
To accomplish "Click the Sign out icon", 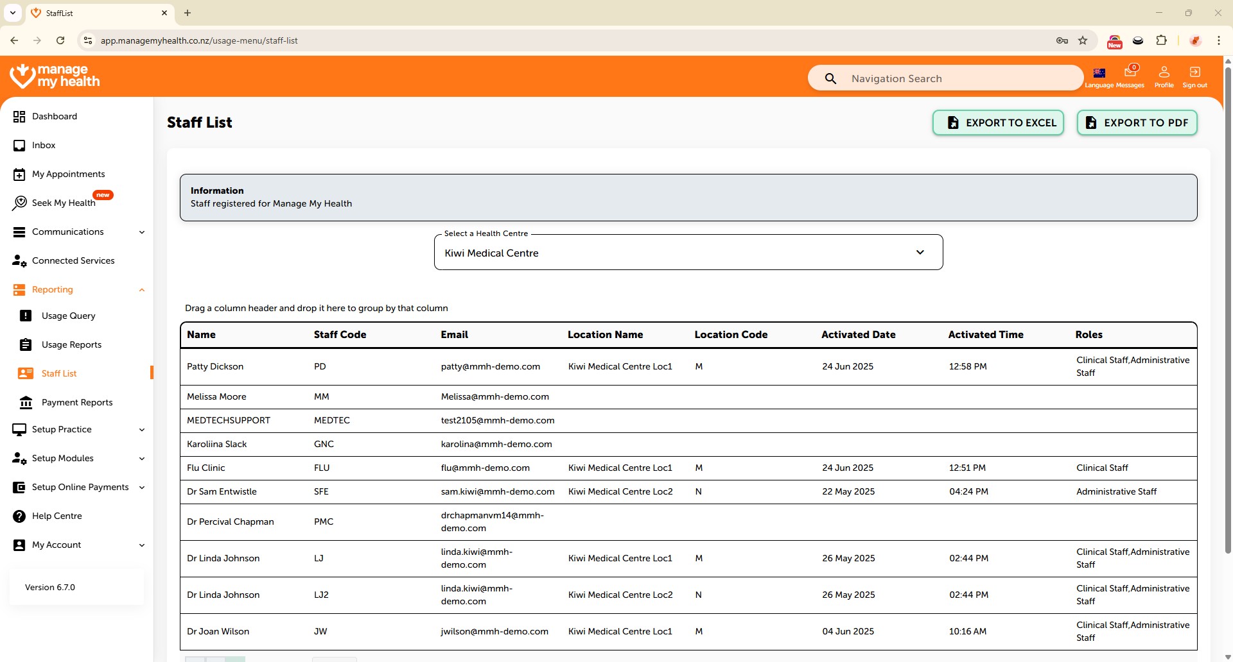I will (1194, 72).
